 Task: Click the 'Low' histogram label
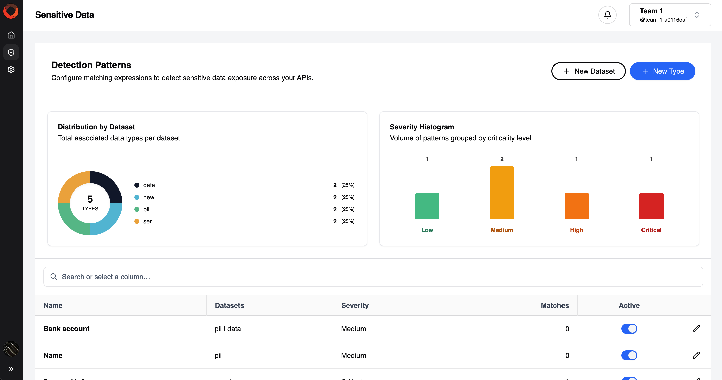[x=427, y=230]
